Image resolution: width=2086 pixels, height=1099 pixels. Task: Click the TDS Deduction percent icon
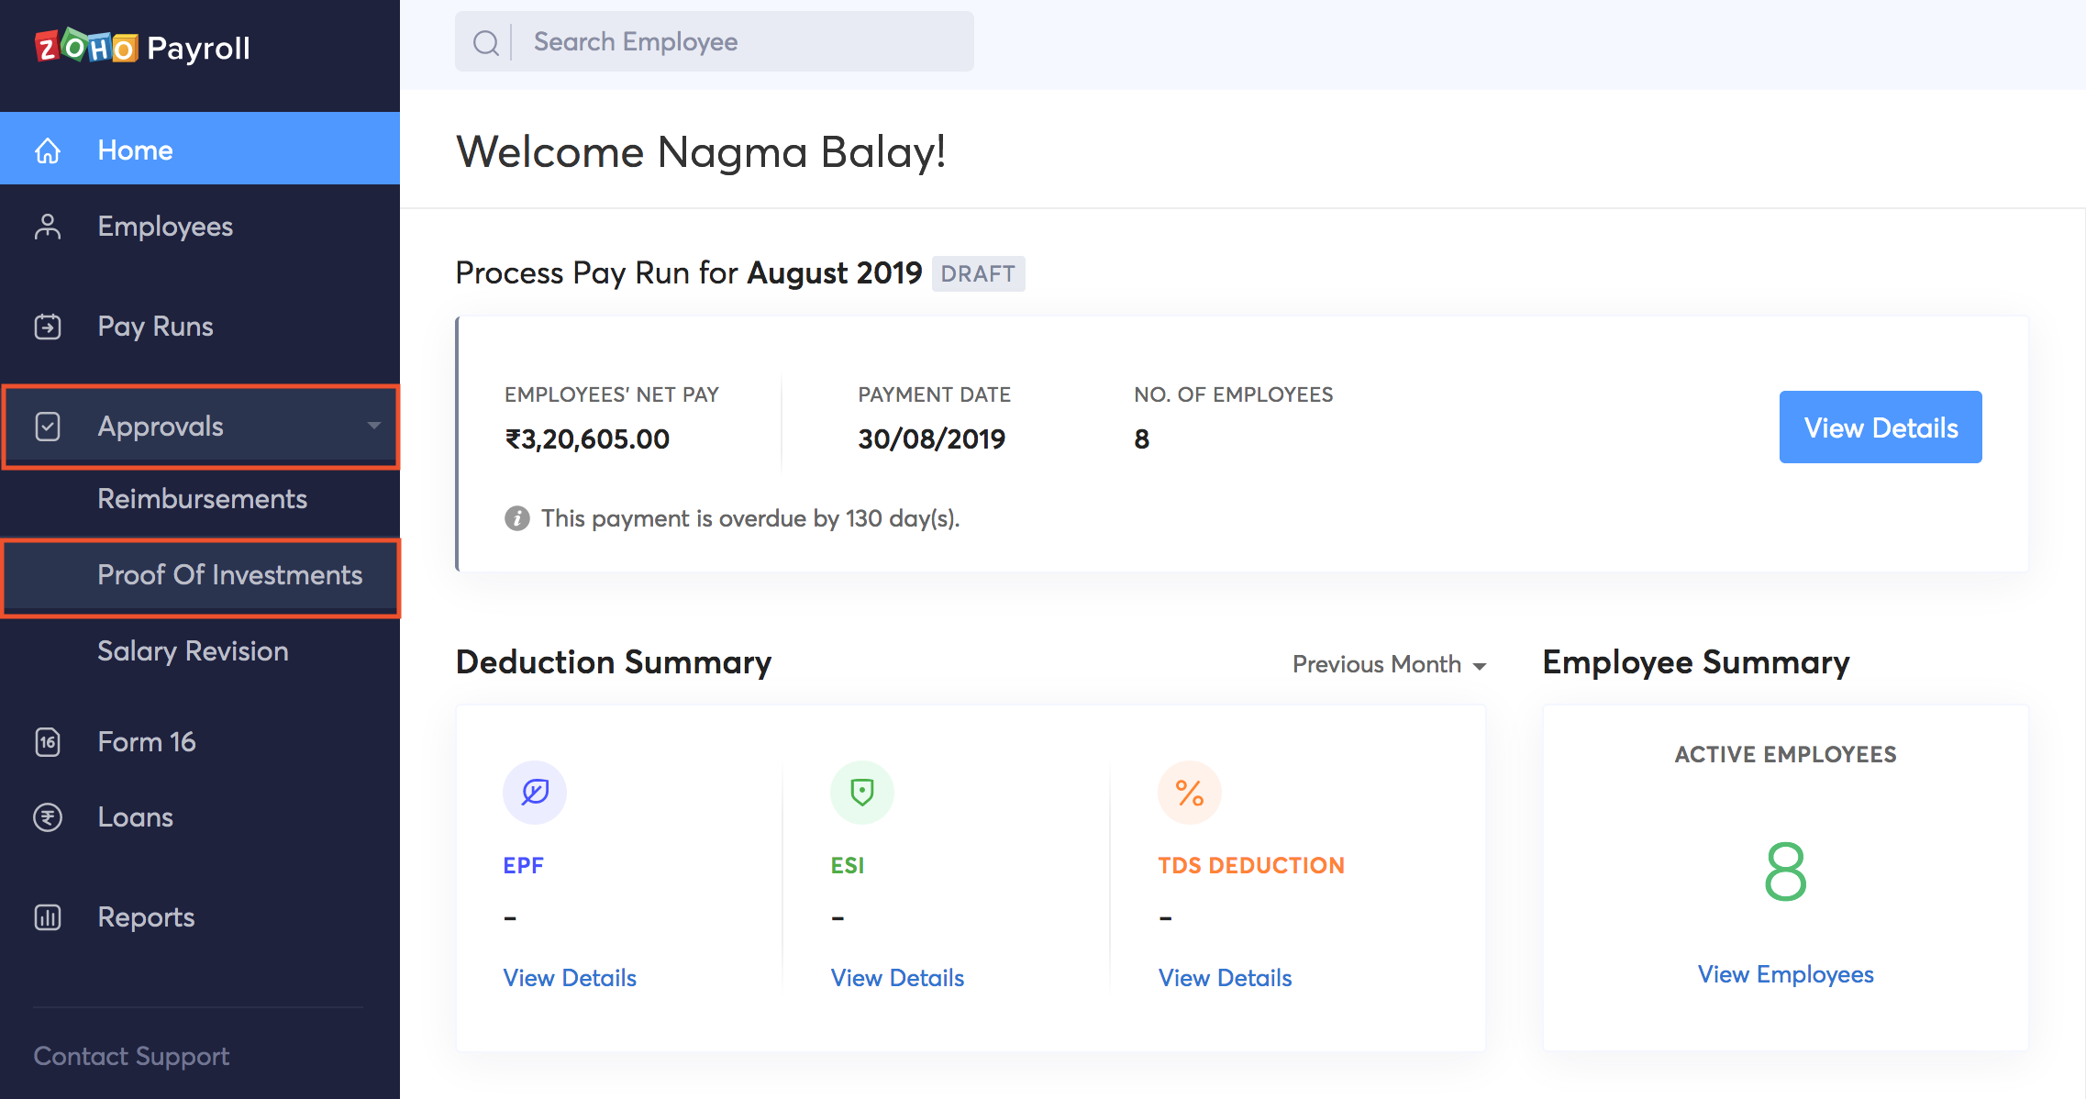tap(1190, 792)
